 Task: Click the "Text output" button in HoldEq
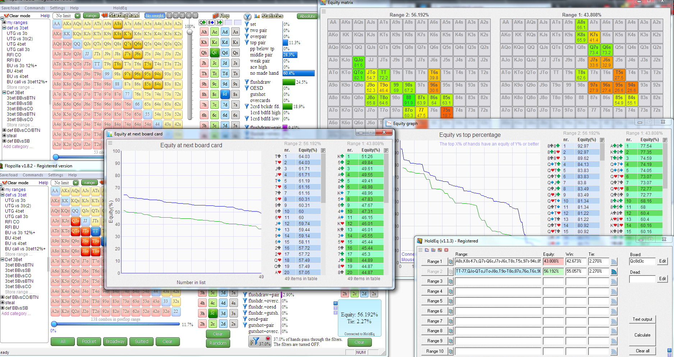(642, 319)
